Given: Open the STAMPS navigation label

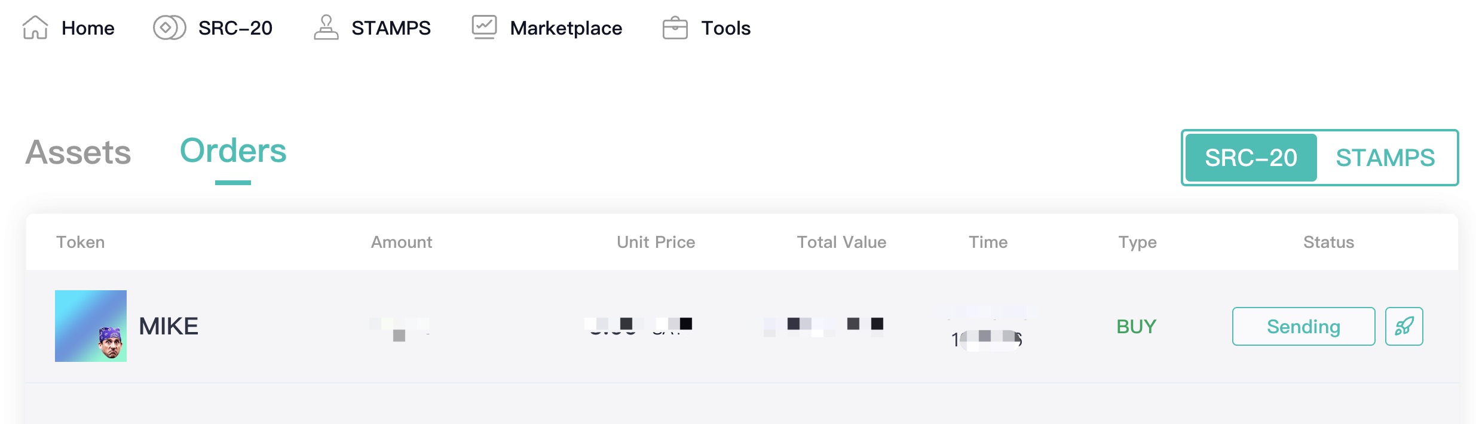Looking at the screenshot, I should point(391,28).
